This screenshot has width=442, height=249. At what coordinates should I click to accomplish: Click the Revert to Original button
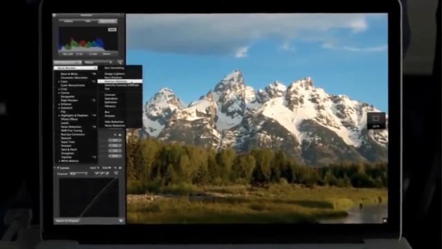(67, 221)
